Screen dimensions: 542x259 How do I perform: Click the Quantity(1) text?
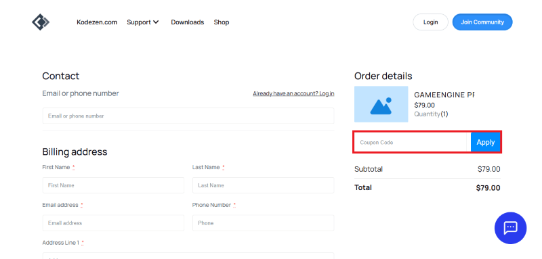431,114
